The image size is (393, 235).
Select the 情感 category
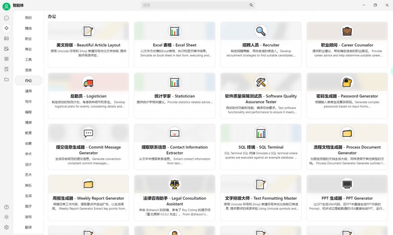pyautogui.click(x=28, y=123)
